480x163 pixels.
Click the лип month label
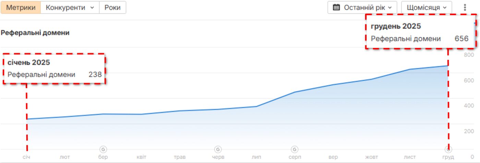click(x=256, y=157)
